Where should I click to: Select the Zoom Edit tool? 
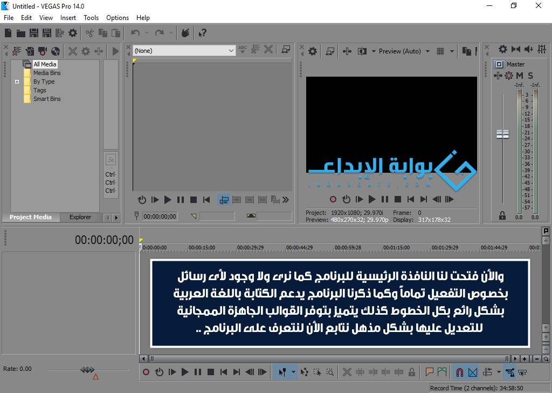[x=330, y=372]
